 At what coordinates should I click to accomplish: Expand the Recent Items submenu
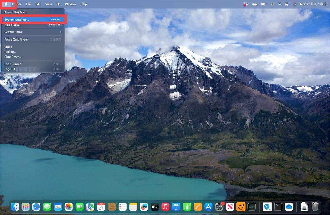click(x=33, y=32)
